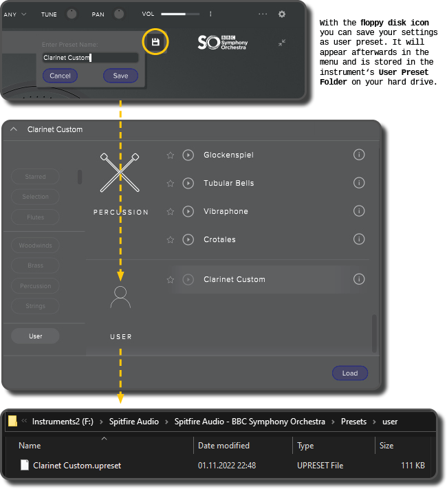Click the TUNE knob

[72, 14]
